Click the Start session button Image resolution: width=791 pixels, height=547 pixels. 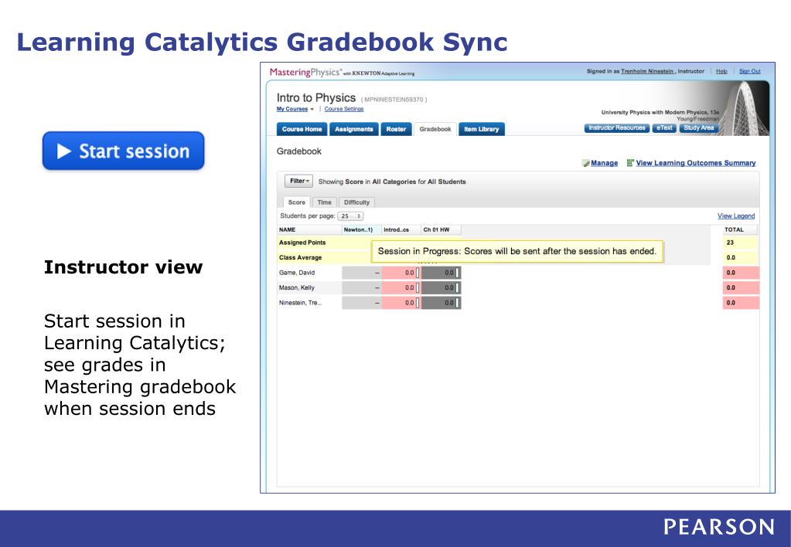(124, 151)
